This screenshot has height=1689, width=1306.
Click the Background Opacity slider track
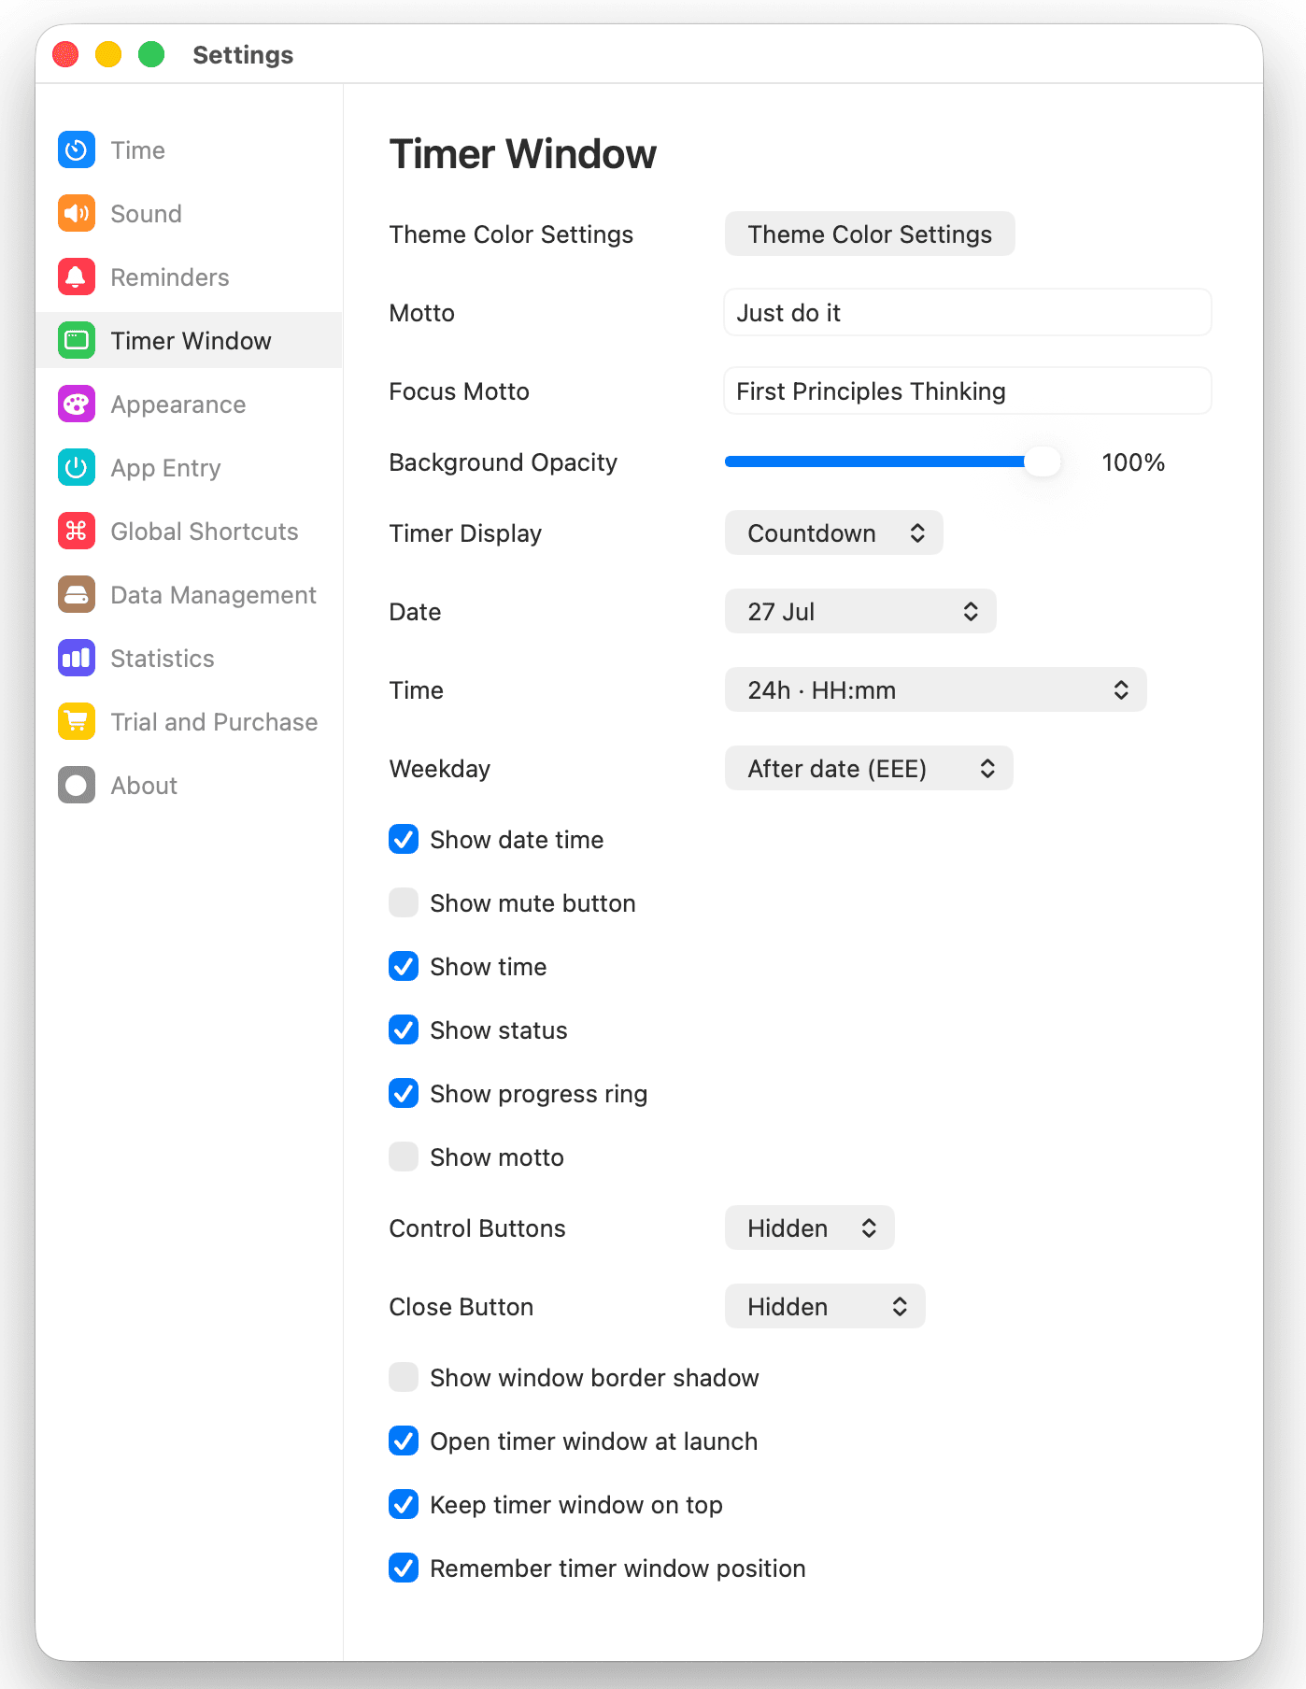click(x=892, y=462)
